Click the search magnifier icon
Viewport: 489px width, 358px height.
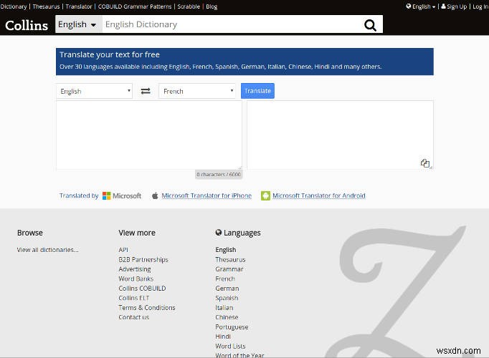coord(370,25)
